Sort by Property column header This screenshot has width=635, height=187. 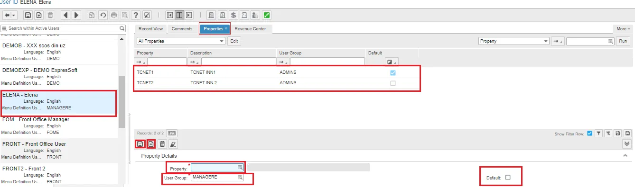point(145,53)
